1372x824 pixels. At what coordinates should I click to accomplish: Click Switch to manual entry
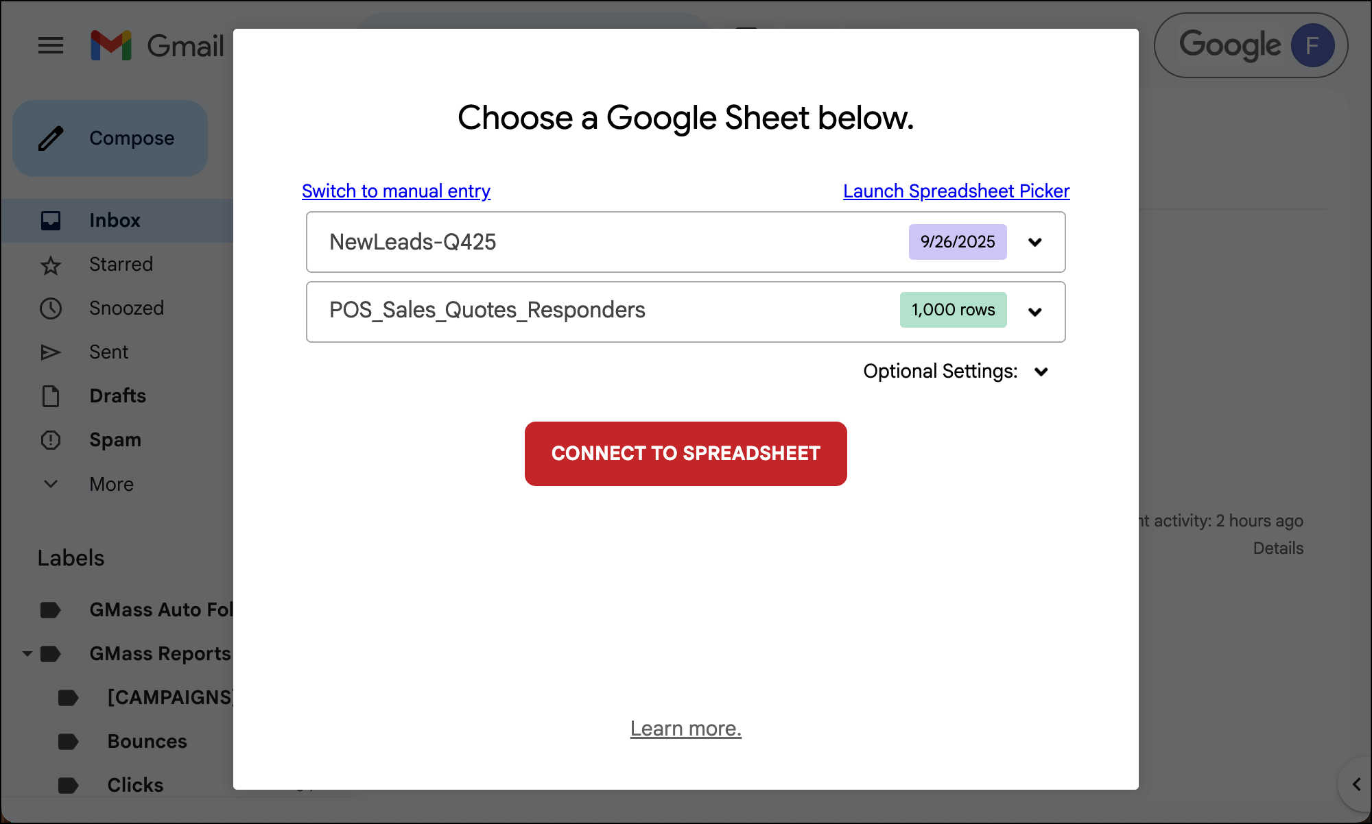point(396,191)
